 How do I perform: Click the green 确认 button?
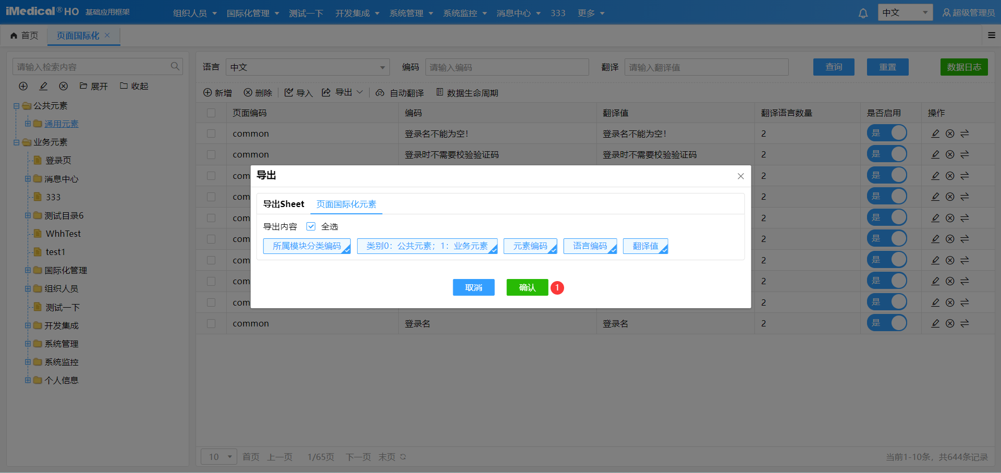527,287
